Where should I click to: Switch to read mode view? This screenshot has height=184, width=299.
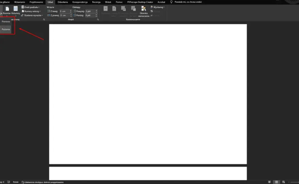pyautogui.click(x=269, y=182)
